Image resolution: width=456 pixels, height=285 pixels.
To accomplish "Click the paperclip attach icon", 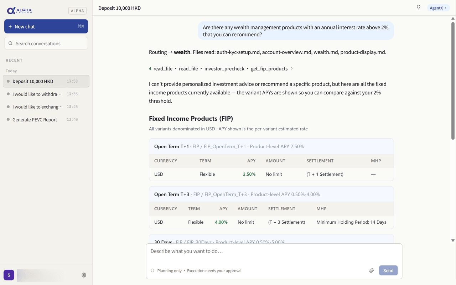I will click(x=372, y=270).
